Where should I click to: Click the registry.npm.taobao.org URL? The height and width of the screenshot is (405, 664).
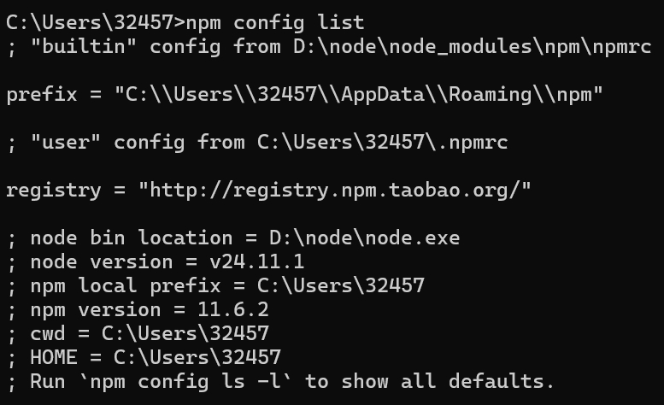coord(335,189)
